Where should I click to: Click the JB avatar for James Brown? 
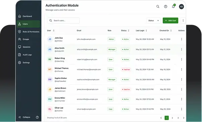tap(50, 89)
